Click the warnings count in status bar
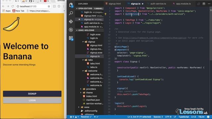Screen dimensions: 212x119 coord(77,117)
